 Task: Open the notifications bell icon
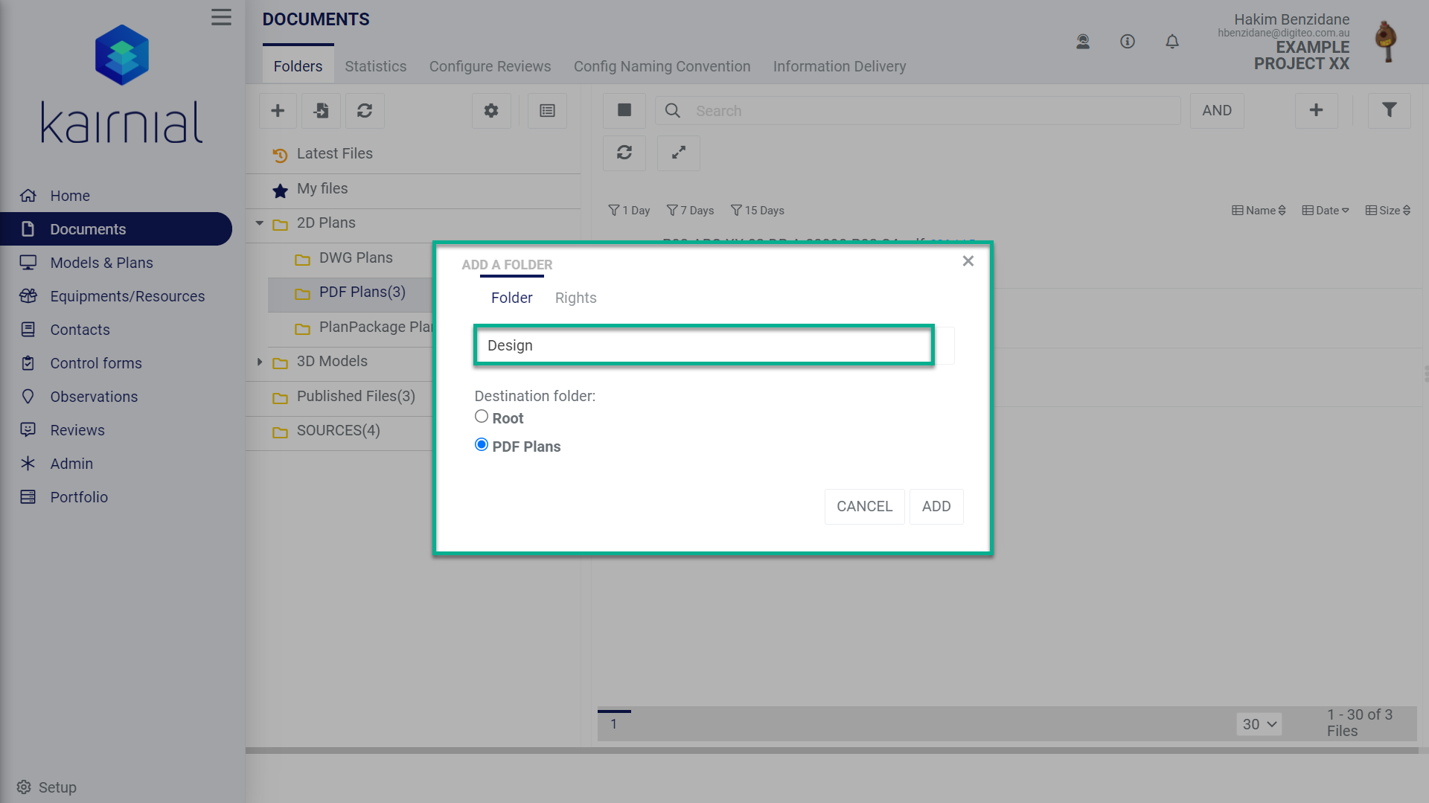pyautogui.click(x=1172, y=42)
